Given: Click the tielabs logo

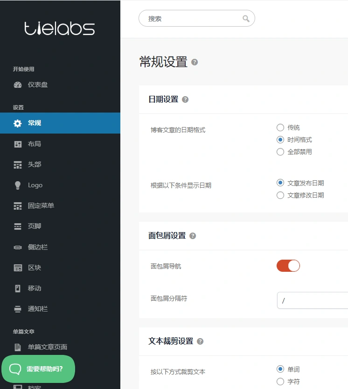Looking at the screenshot, I should 60,28.
